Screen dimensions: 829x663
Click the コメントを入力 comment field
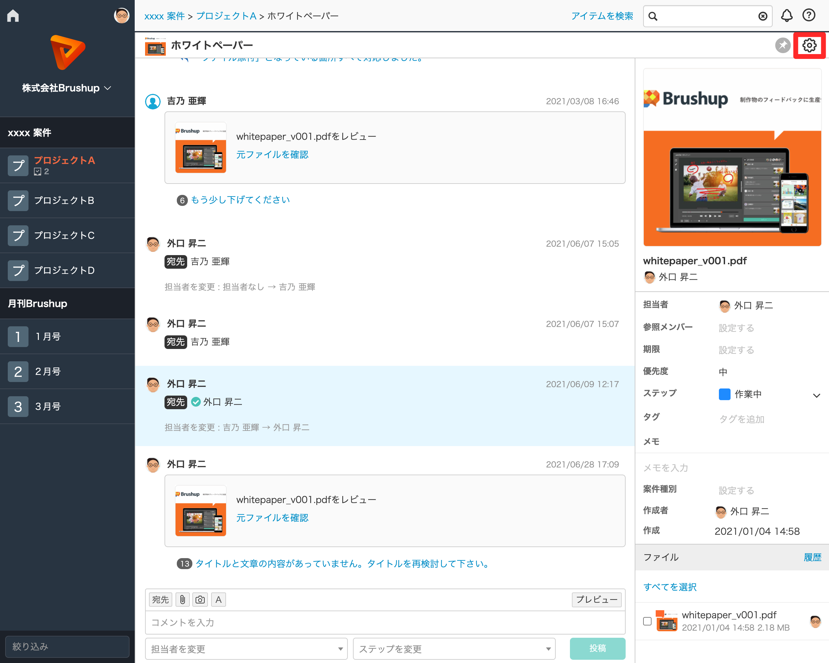point(384,622)
